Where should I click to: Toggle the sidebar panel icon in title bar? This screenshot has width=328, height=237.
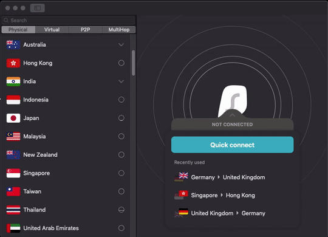[x=38, y=8]
